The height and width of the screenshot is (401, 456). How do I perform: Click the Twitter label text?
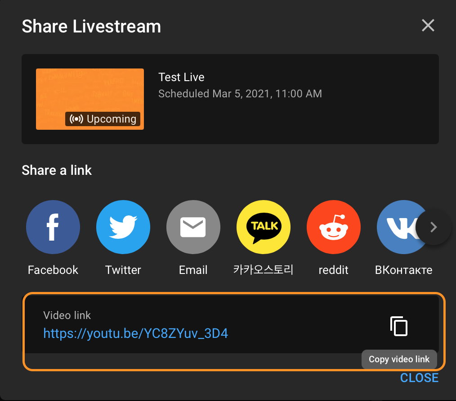pyautogui.click(x=123, y=270)
